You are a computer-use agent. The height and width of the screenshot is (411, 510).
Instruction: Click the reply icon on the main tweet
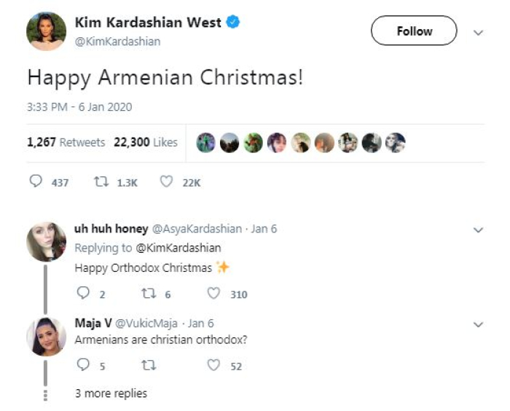coord(36,182)
